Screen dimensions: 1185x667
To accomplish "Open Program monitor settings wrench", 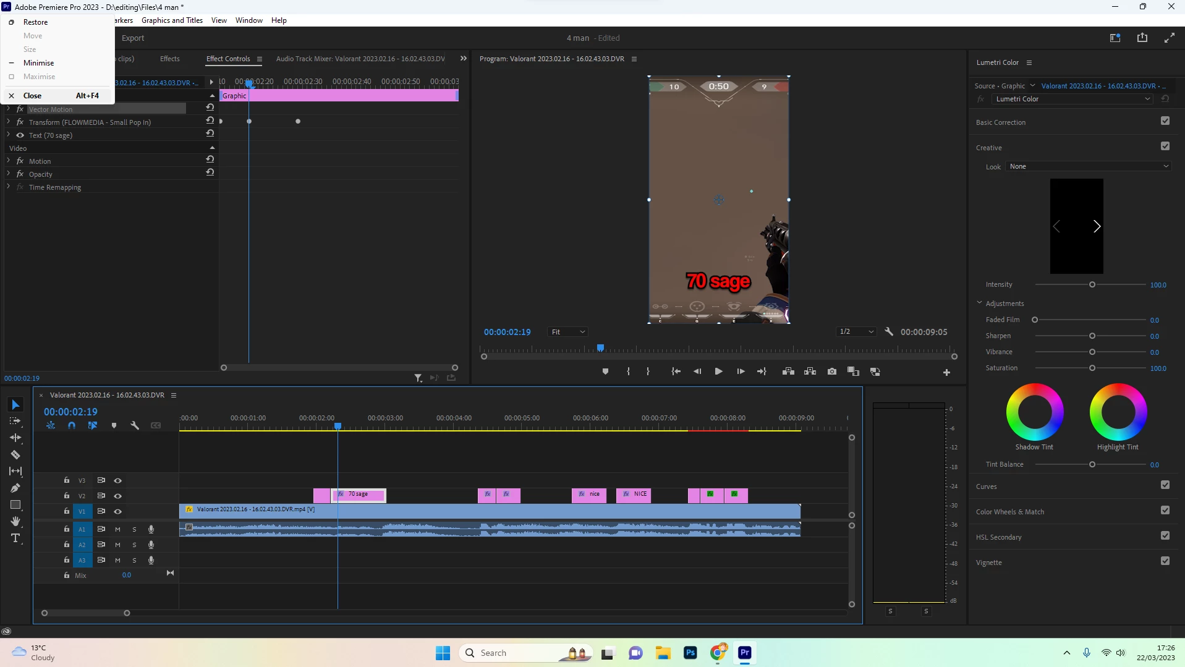I will (x=889, y=332).
